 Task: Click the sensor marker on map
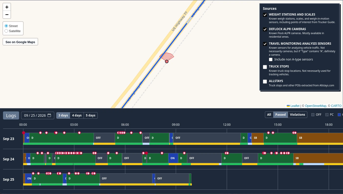[x=167, y=61]
